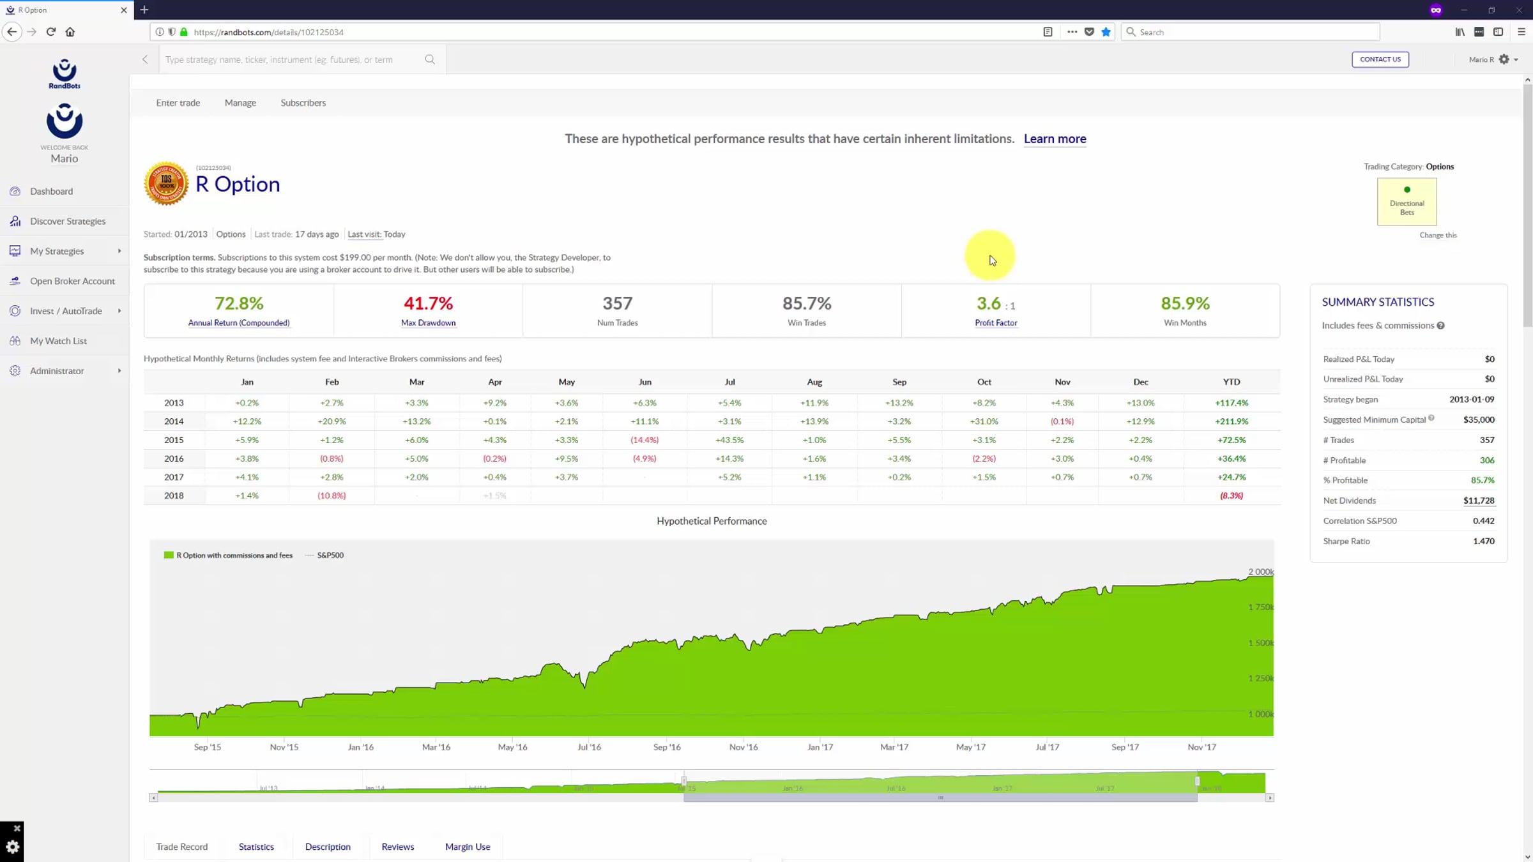Click the Discover Strategies sidebar icon
This screenshot has height=862, width=1533.
15,221
